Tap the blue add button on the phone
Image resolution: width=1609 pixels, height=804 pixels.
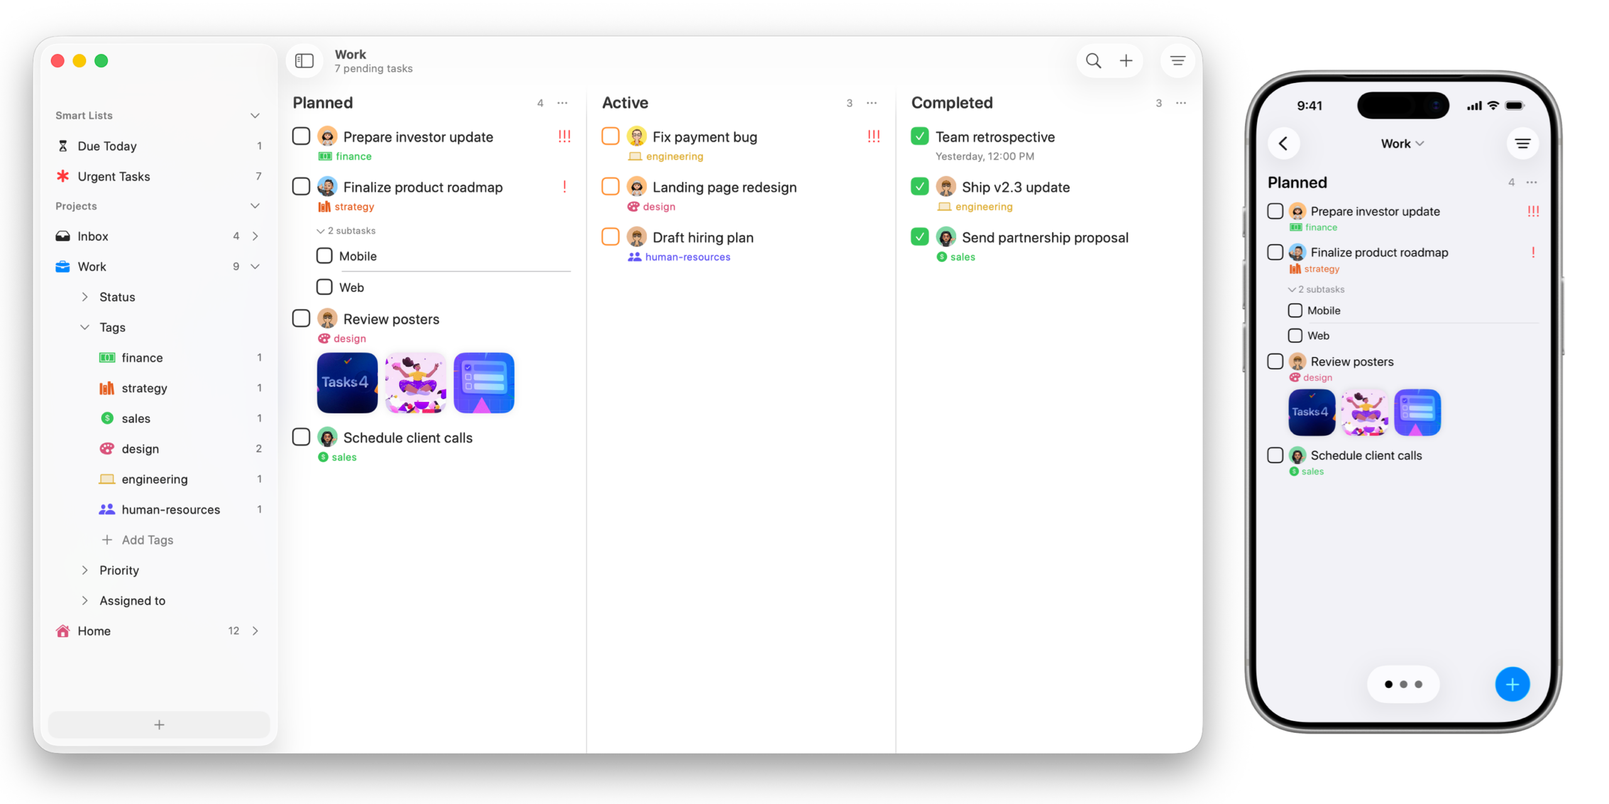pos(1512,684)
